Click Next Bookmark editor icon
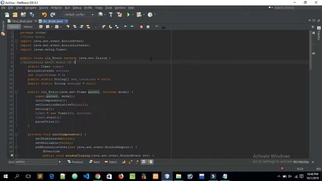Image resolution: width=322 pixels, height=181 pixels. pos(110,27)
